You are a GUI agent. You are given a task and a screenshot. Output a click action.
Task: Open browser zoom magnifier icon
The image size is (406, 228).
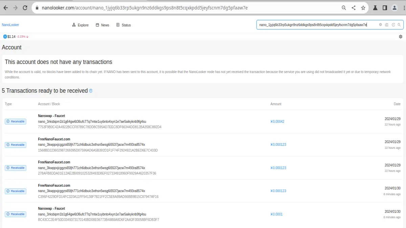click(344, 8)
